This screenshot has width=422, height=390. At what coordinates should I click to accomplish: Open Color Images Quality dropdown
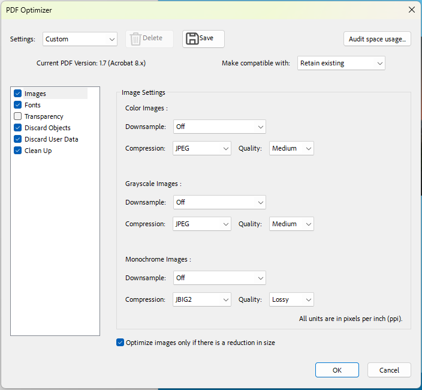click(x=291, y=148)
